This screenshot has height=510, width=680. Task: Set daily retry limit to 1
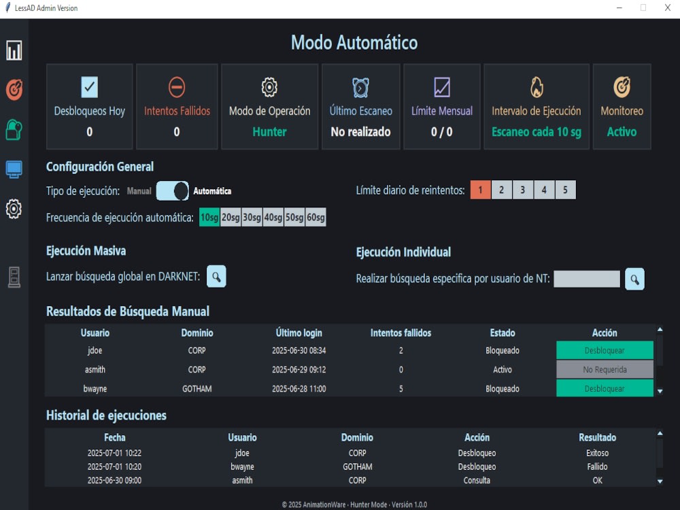coord(480,190)
